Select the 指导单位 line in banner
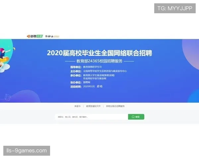 click(x=86, y=67)
